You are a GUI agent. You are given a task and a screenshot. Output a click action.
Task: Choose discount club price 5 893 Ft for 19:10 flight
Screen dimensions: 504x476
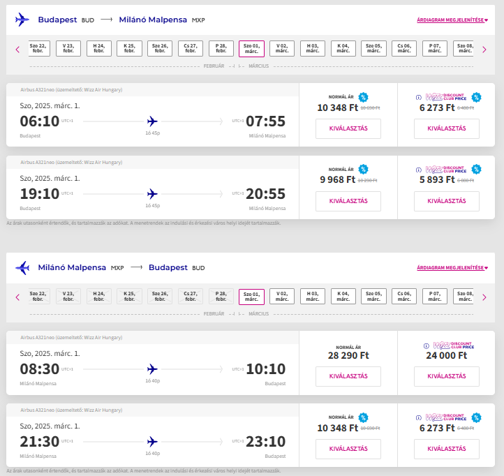coord(446,201)
